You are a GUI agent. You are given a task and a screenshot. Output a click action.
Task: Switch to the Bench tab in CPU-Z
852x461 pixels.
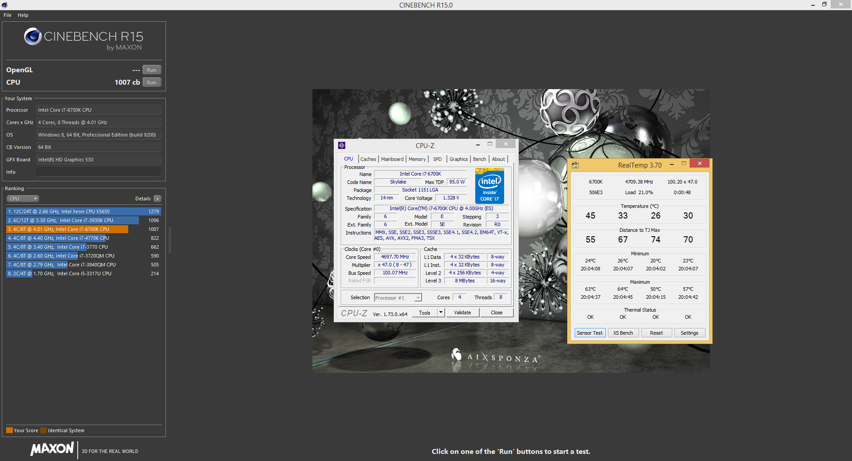pyautogui.click(x=480, y=159)
